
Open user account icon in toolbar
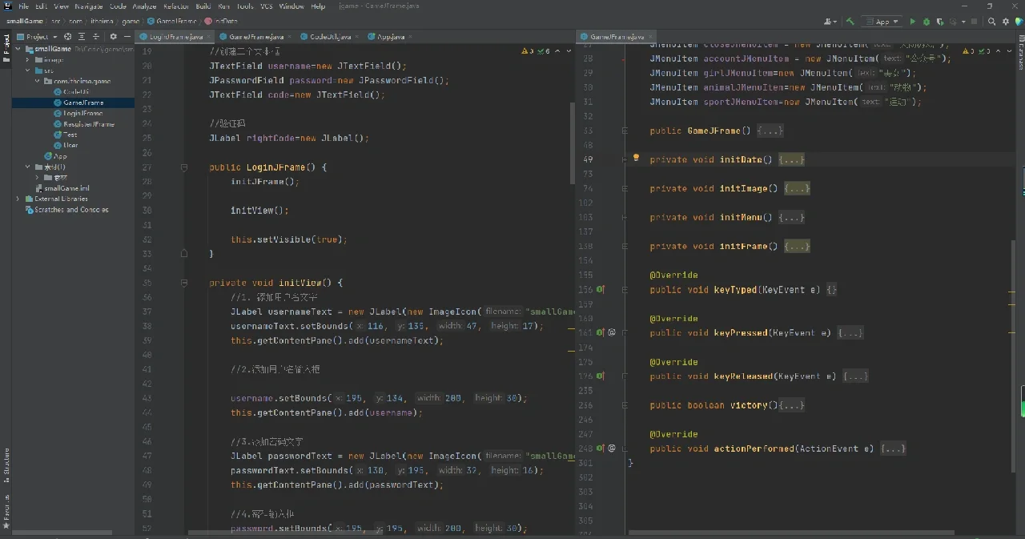point(830,22)
